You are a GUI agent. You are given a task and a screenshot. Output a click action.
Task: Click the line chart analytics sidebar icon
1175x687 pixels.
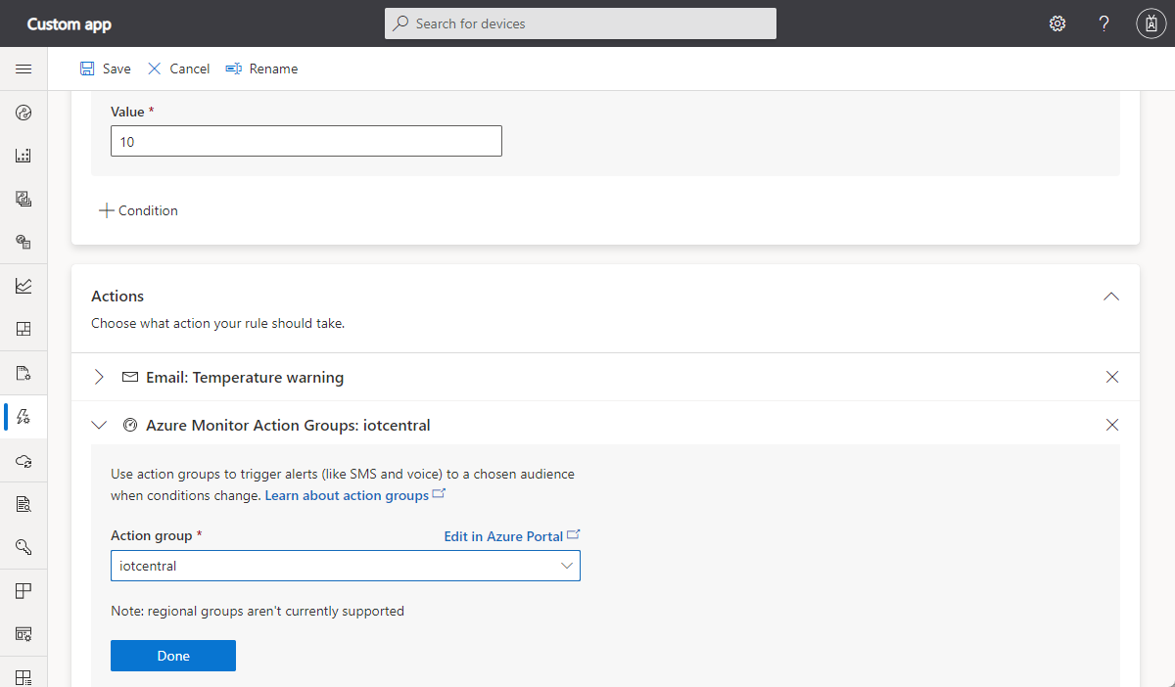pyautogui.click(x=23, y=286)
